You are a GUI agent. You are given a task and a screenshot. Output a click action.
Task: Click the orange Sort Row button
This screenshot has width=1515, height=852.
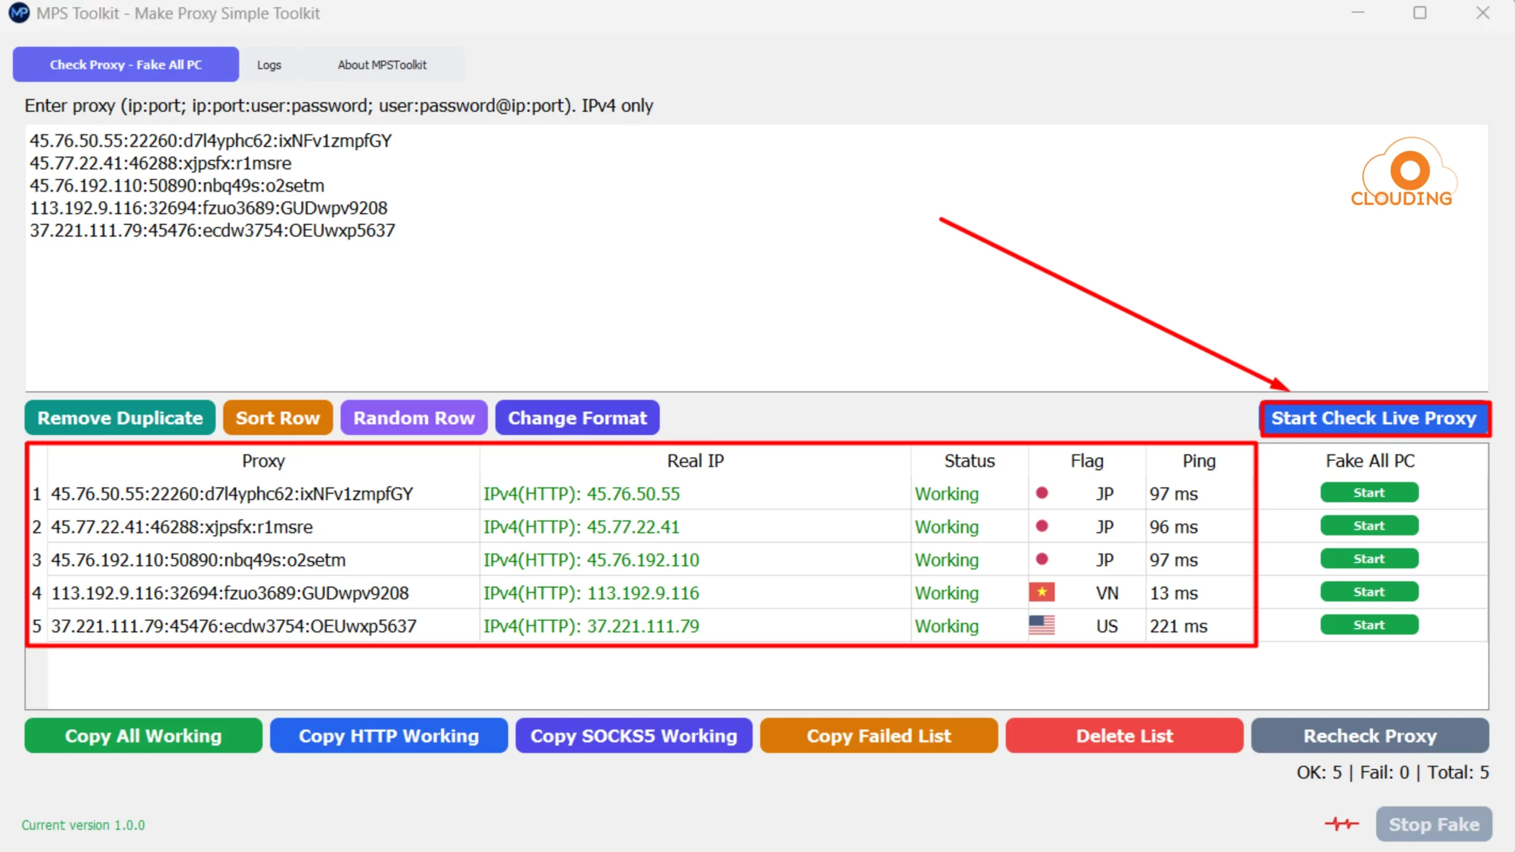tap(278, 418)
